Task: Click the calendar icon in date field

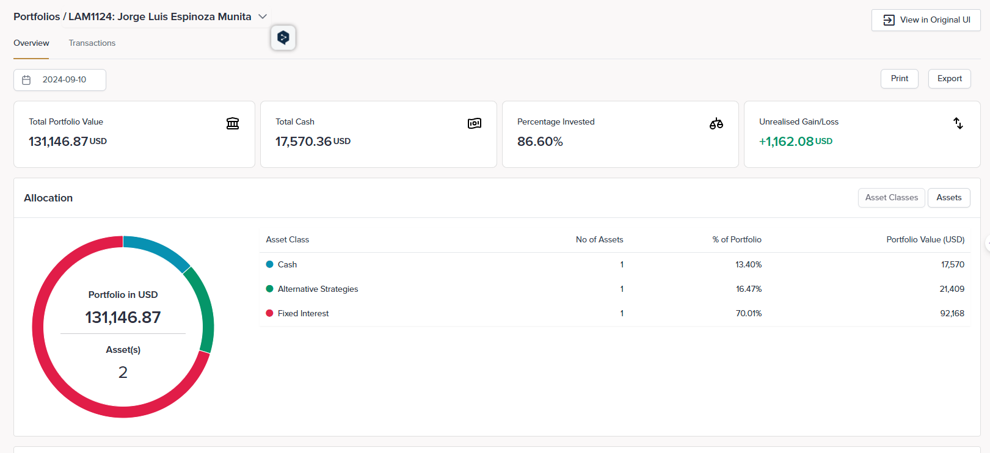Action: 26,80
